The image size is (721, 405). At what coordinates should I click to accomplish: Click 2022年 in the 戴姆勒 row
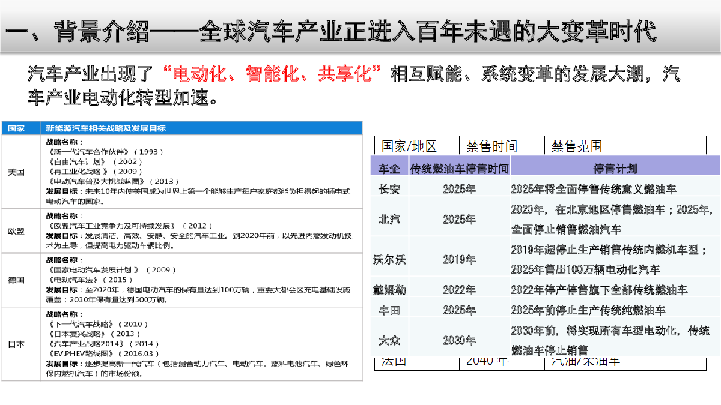pos(459,290)
